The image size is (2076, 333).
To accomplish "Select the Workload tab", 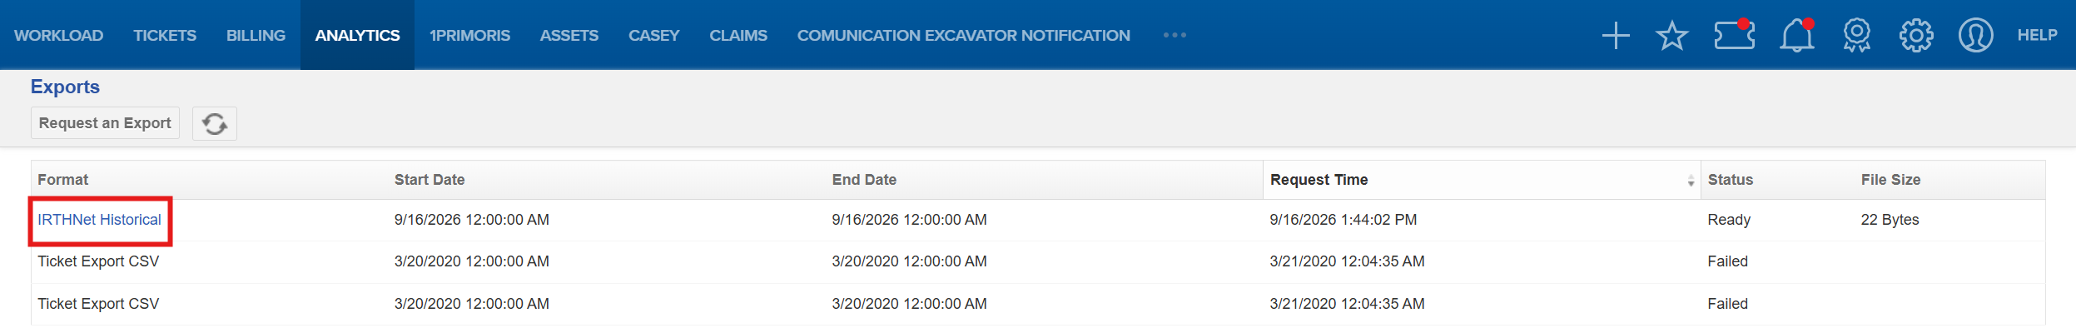I will [58, 35].
